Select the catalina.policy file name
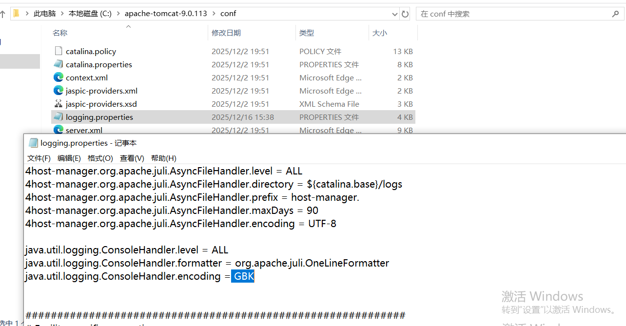626x326 pixels. (x=91, y=51)
